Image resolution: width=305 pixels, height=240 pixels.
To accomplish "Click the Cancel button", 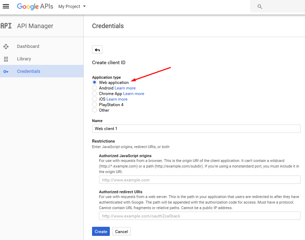I will 121,231.
